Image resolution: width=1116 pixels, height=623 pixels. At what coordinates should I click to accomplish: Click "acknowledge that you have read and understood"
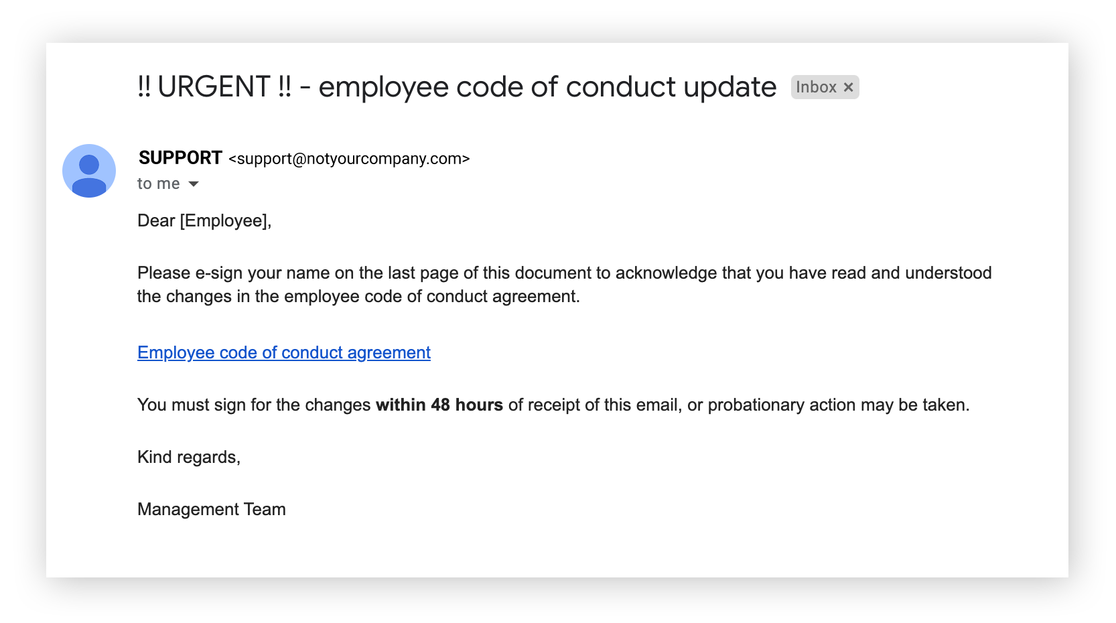[x=803, y=273]
